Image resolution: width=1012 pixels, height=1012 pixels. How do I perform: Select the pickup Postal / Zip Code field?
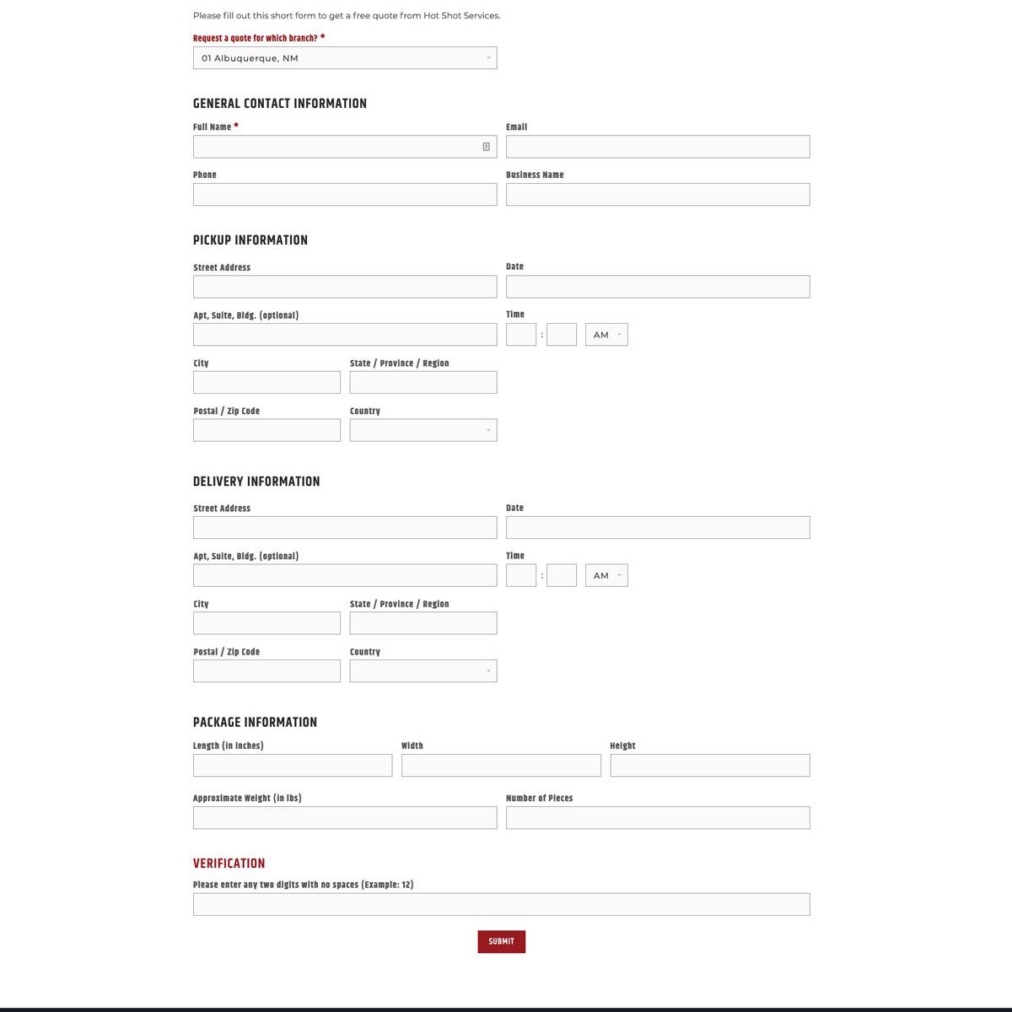point(266,429)
